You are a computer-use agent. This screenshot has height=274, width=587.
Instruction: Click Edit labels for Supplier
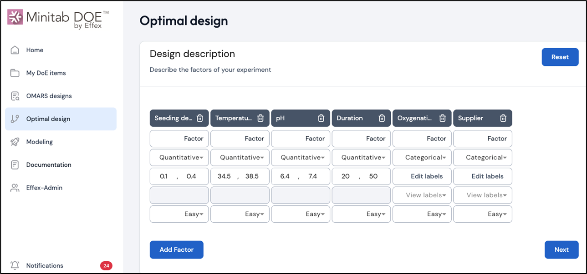483,176
